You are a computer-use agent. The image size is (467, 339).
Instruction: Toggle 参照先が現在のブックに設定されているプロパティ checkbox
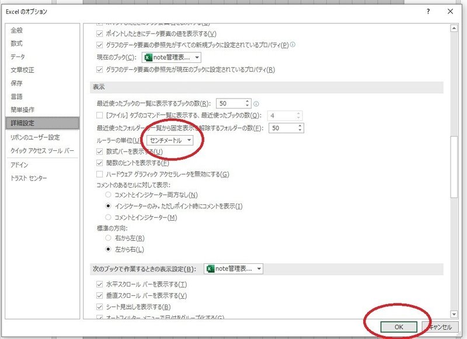pos(99,69)
